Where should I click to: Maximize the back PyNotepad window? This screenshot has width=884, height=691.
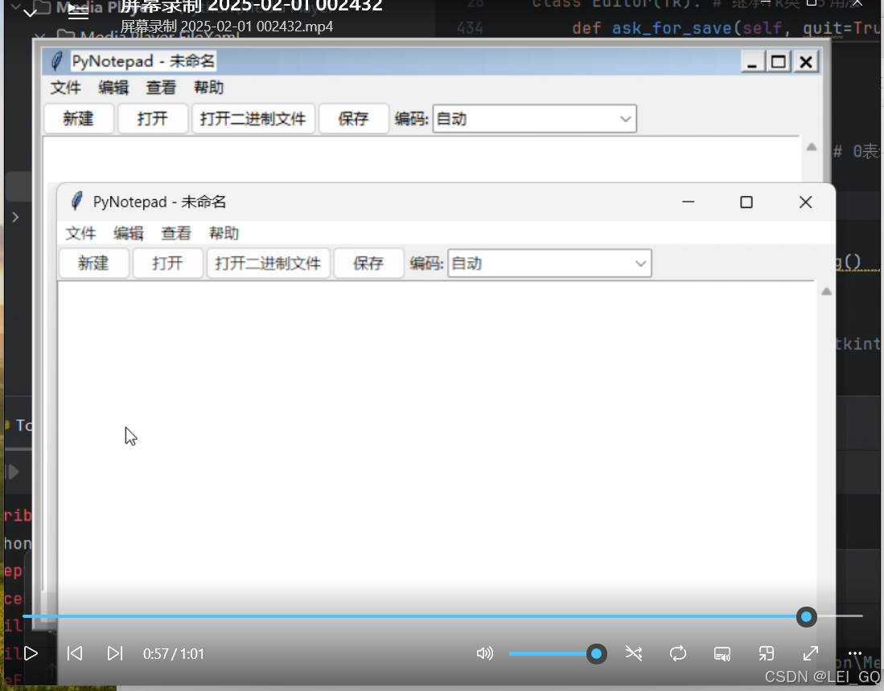[x=779, y=61]
